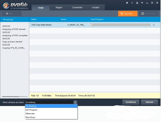Open the Task Queue
Image resolution: width=161 pixels, height=122 pixels.
(148, 14)
